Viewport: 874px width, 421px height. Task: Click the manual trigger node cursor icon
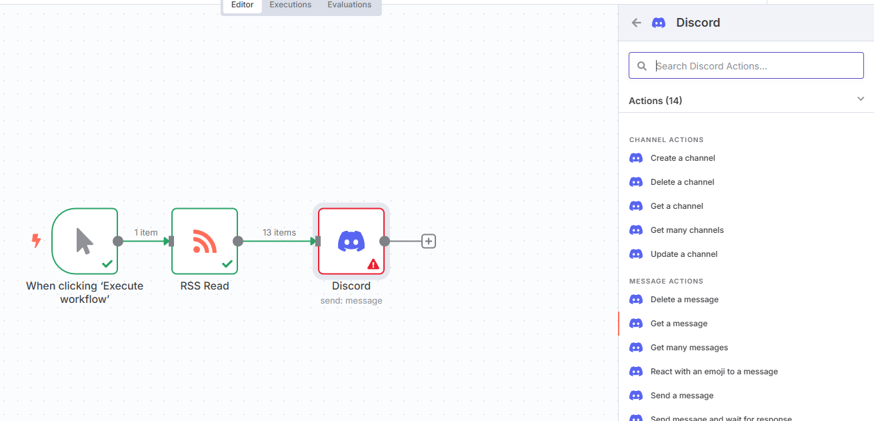[x=85, y=241]
